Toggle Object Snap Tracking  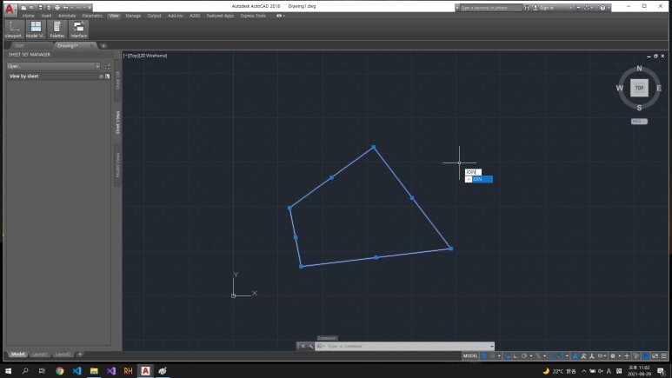pos(551,356)
